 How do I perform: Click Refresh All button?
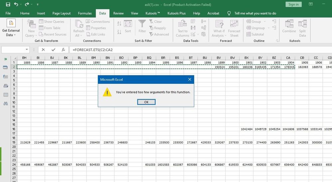(x=79, y=28)
